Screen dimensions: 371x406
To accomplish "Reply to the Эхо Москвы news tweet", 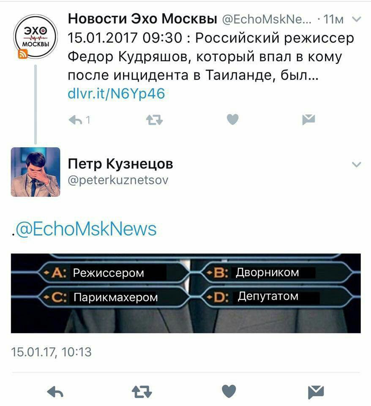I will coord(76,120).
